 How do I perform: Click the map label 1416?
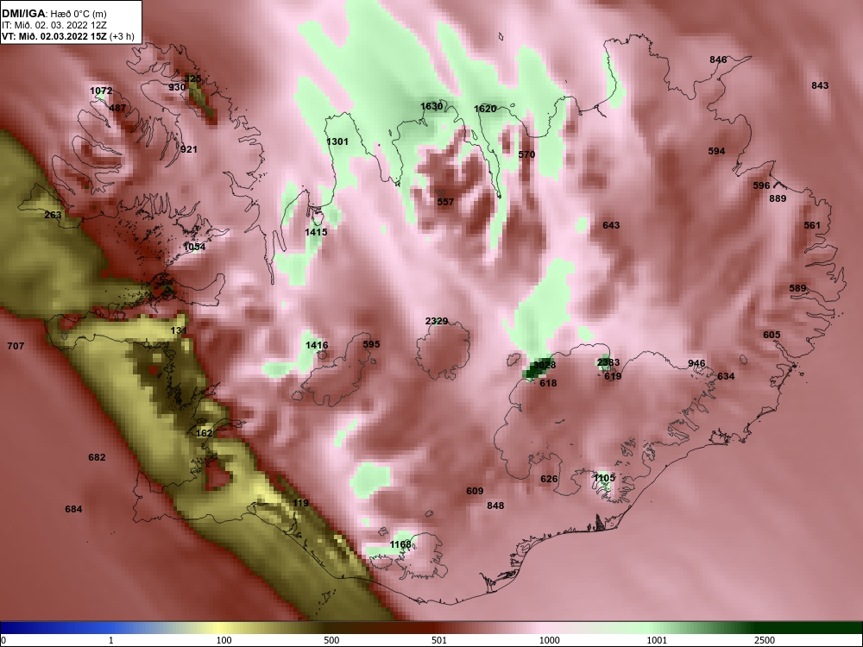coord(317,346)
